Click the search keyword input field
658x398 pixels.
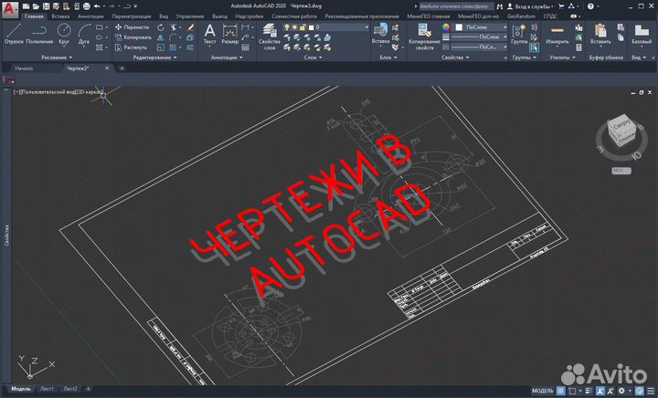point(456,6)
